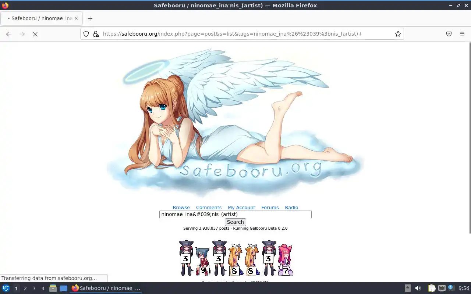Go back to the previous page
The height and width of the screenshot is (294, 471).
tap(9, 34)
